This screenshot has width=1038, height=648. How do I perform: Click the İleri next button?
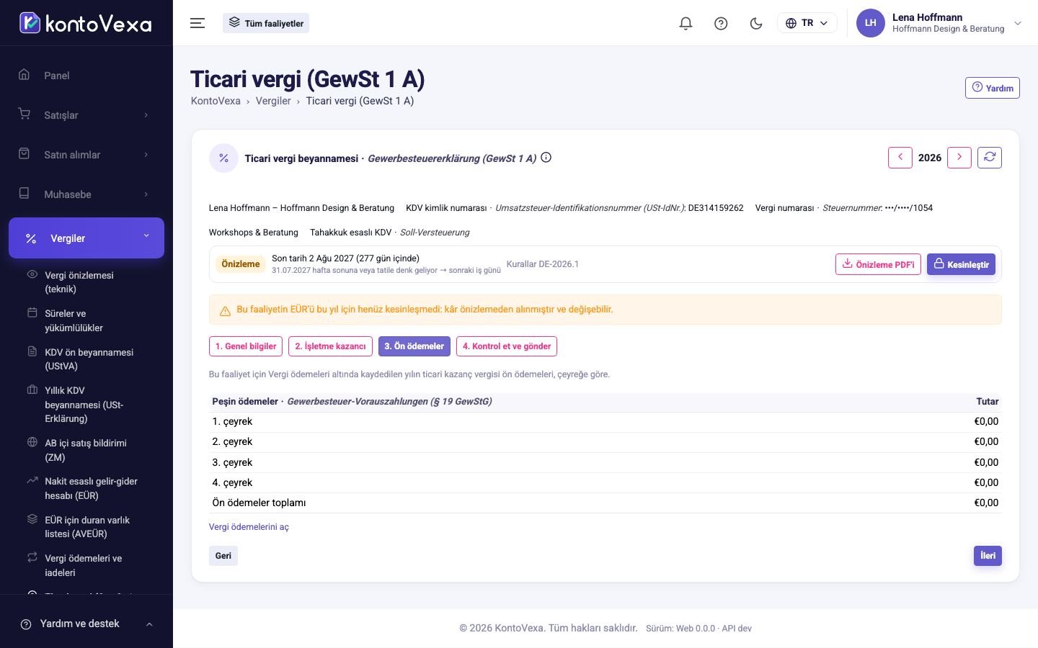click(988, 556)
